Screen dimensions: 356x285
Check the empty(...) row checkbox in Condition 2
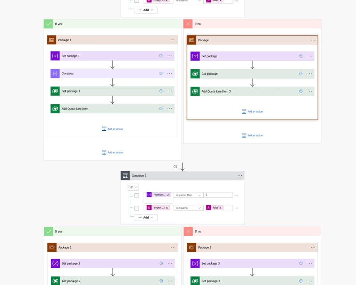[x=137, y=208]
